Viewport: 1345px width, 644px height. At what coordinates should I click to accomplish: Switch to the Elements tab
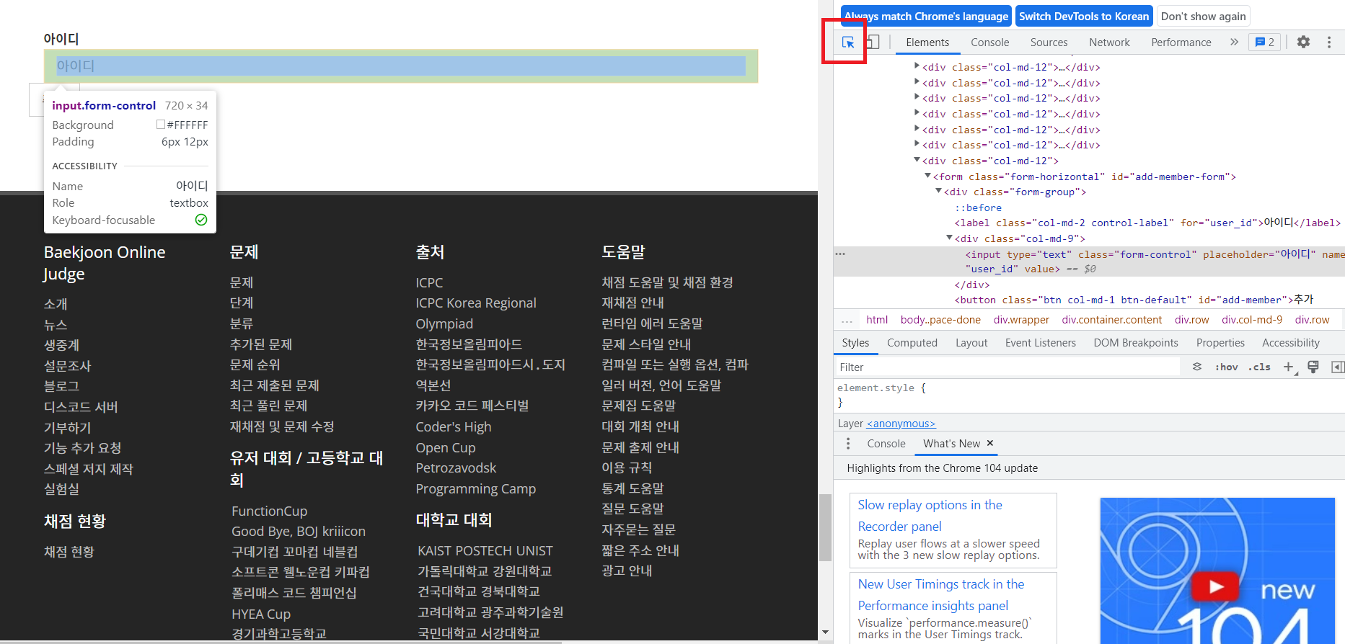tap(927, 43)
